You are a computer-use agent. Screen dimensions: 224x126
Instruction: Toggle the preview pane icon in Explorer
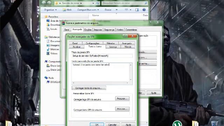click(x=137, y=10)
